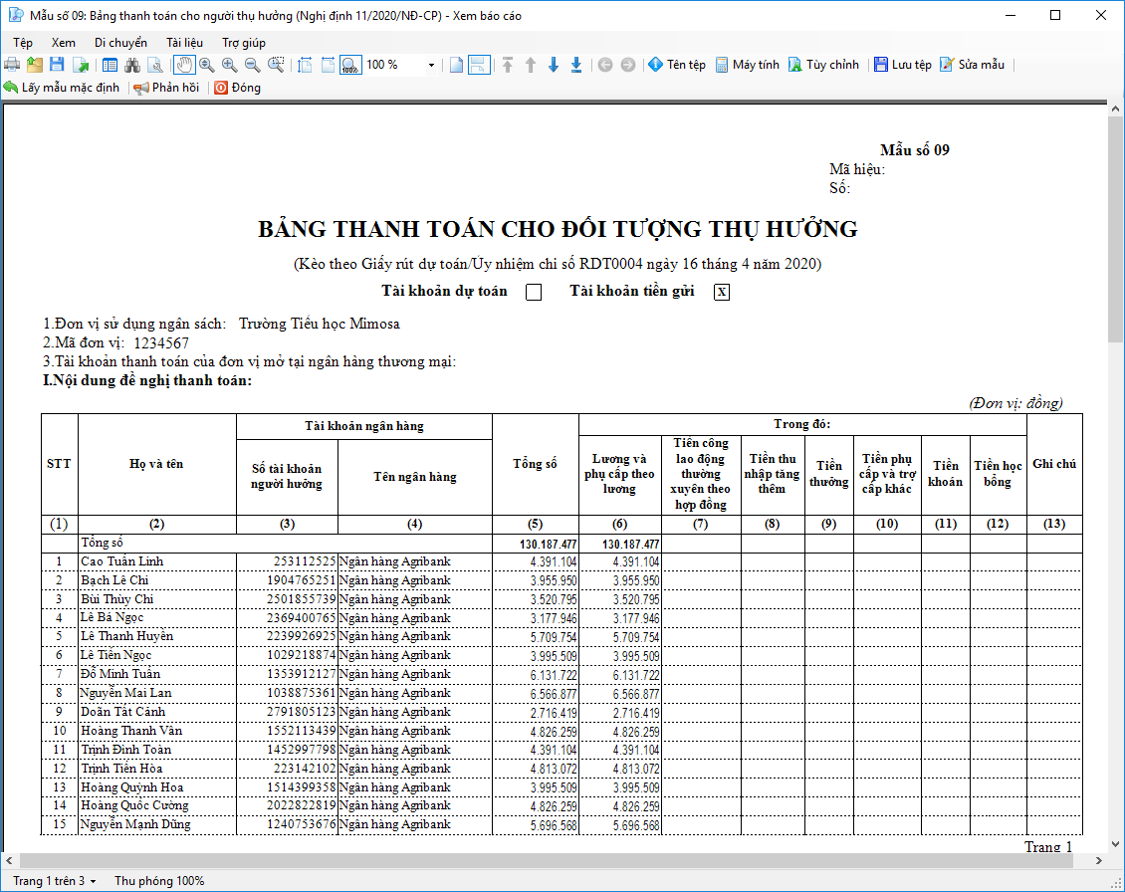This screenshot has height=892, width=1125.
Task: Set zoom to 100% icon
Action: coord(350,65)
